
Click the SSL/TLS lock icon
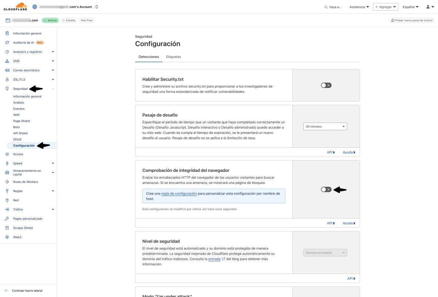(7, 79)
